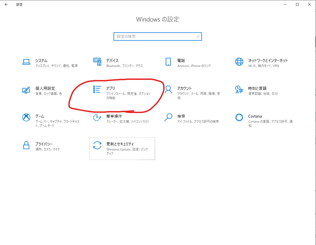The image size is (316, 245).
Task: Click the 背景、ロック画面、色 description
Action: 49,94
